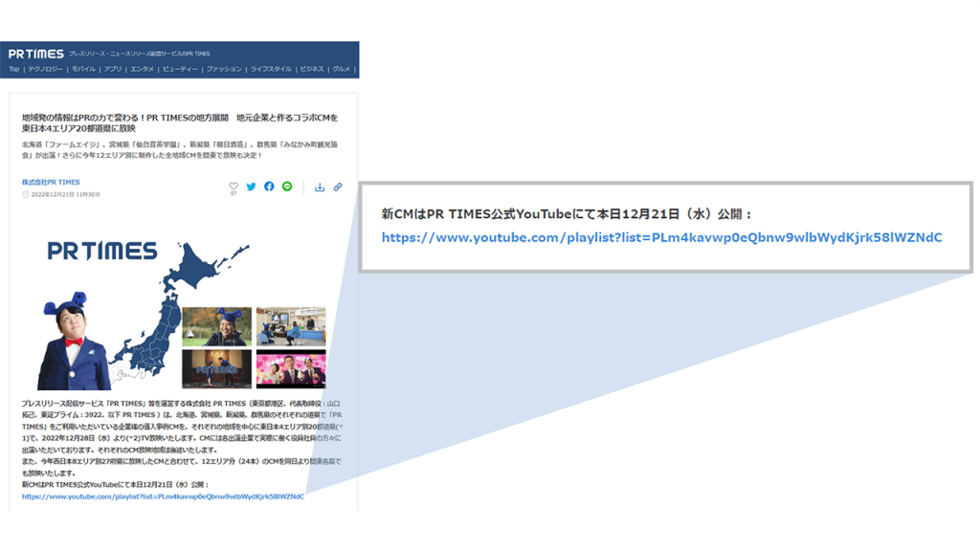Image resolution: width=980 pixels, height=551 pixels.
Task: Click the boy with blue ears image
Action: pos(74,342)
